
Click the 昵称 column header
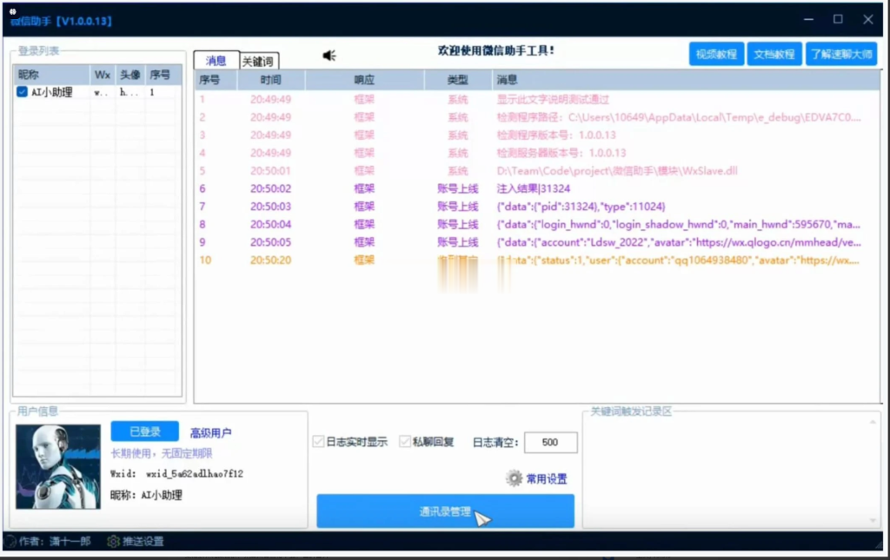tap(51, 75)
